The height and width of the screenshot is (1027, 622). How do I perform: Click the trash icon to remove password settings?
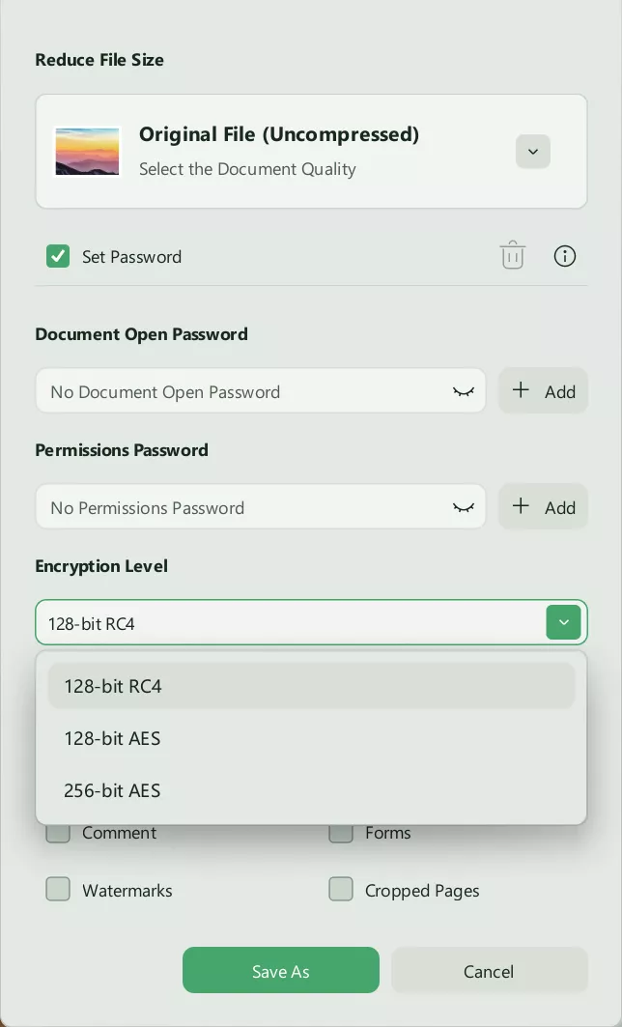click(x=512, y=255)
